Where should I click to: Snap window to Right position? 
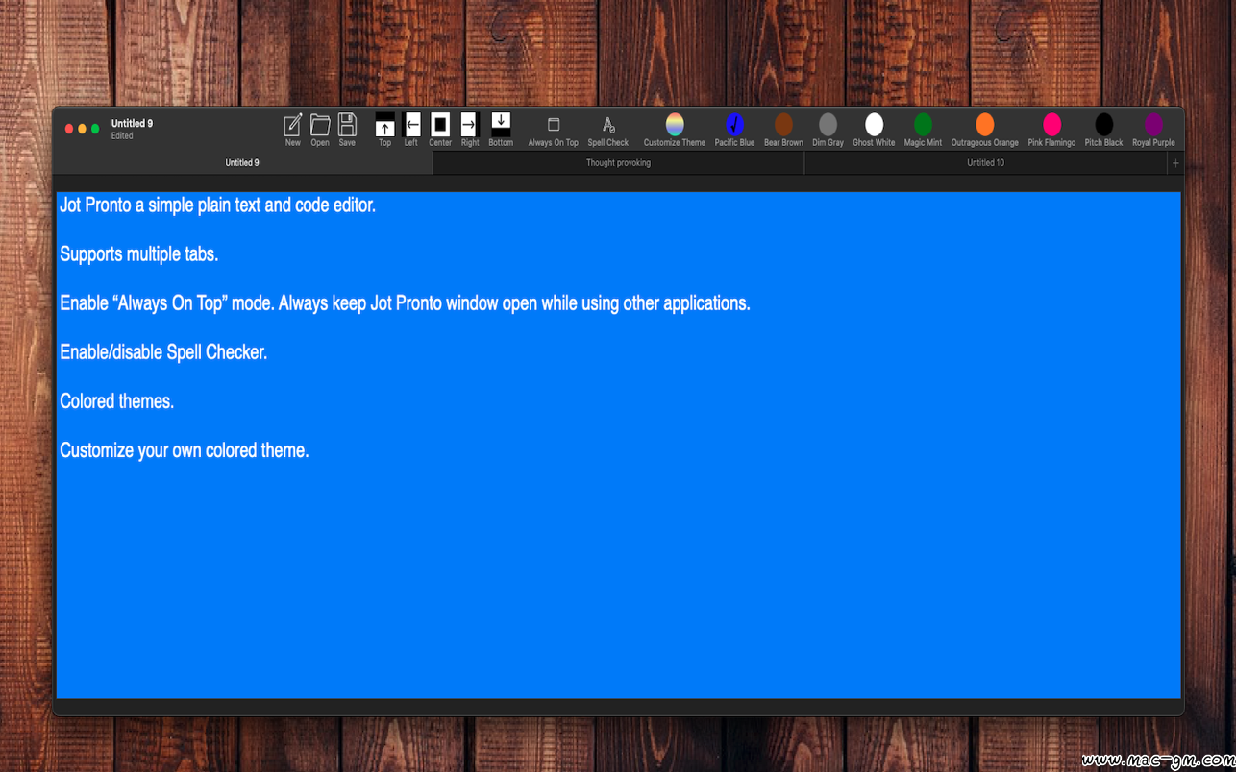[x=470, y=125]
